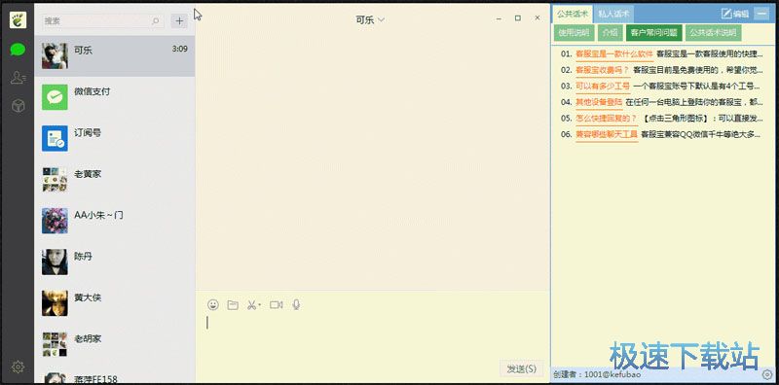Click the answer text beginning 客服宝兼容QQ微信千牛
The height and width of the screenshot is (385, 779).
(701, 133)
